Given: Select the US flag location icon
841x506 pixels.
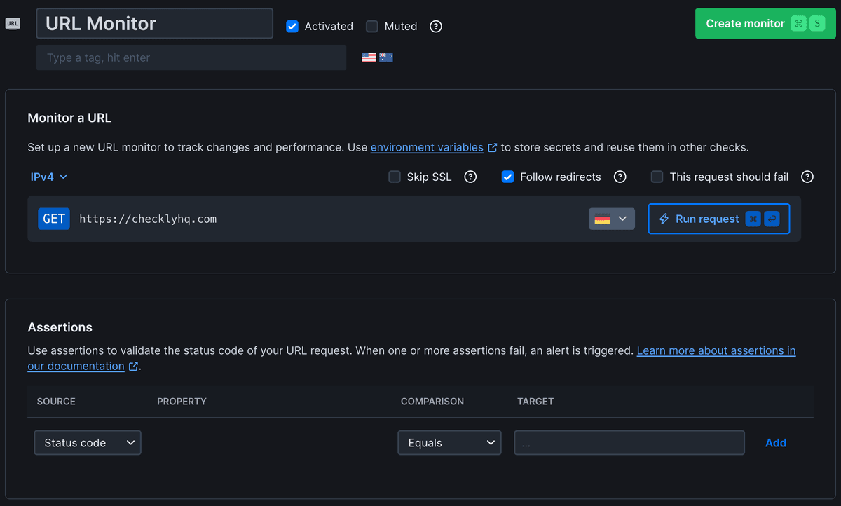Looking at the screenshot, I should [x=369, y=57].
